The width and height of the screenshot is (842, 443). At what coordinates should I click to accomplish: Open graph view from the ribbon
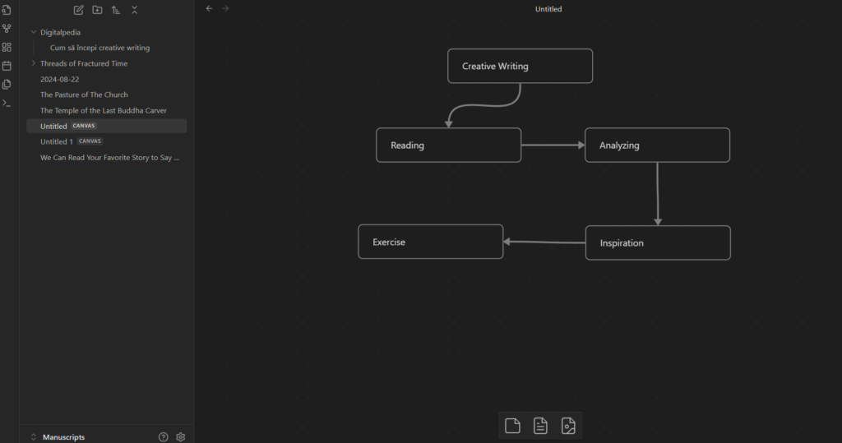pos(7,28)
